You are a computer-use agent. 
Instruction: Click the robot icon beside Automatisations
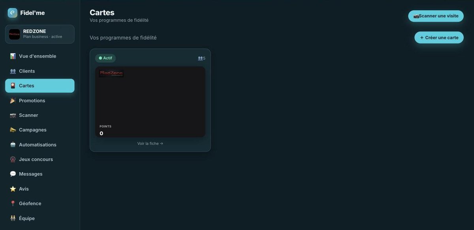[x=13, y=145]
